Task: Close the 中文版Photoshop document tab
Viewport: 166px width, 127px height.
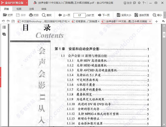Action: (x=69, y=21)
